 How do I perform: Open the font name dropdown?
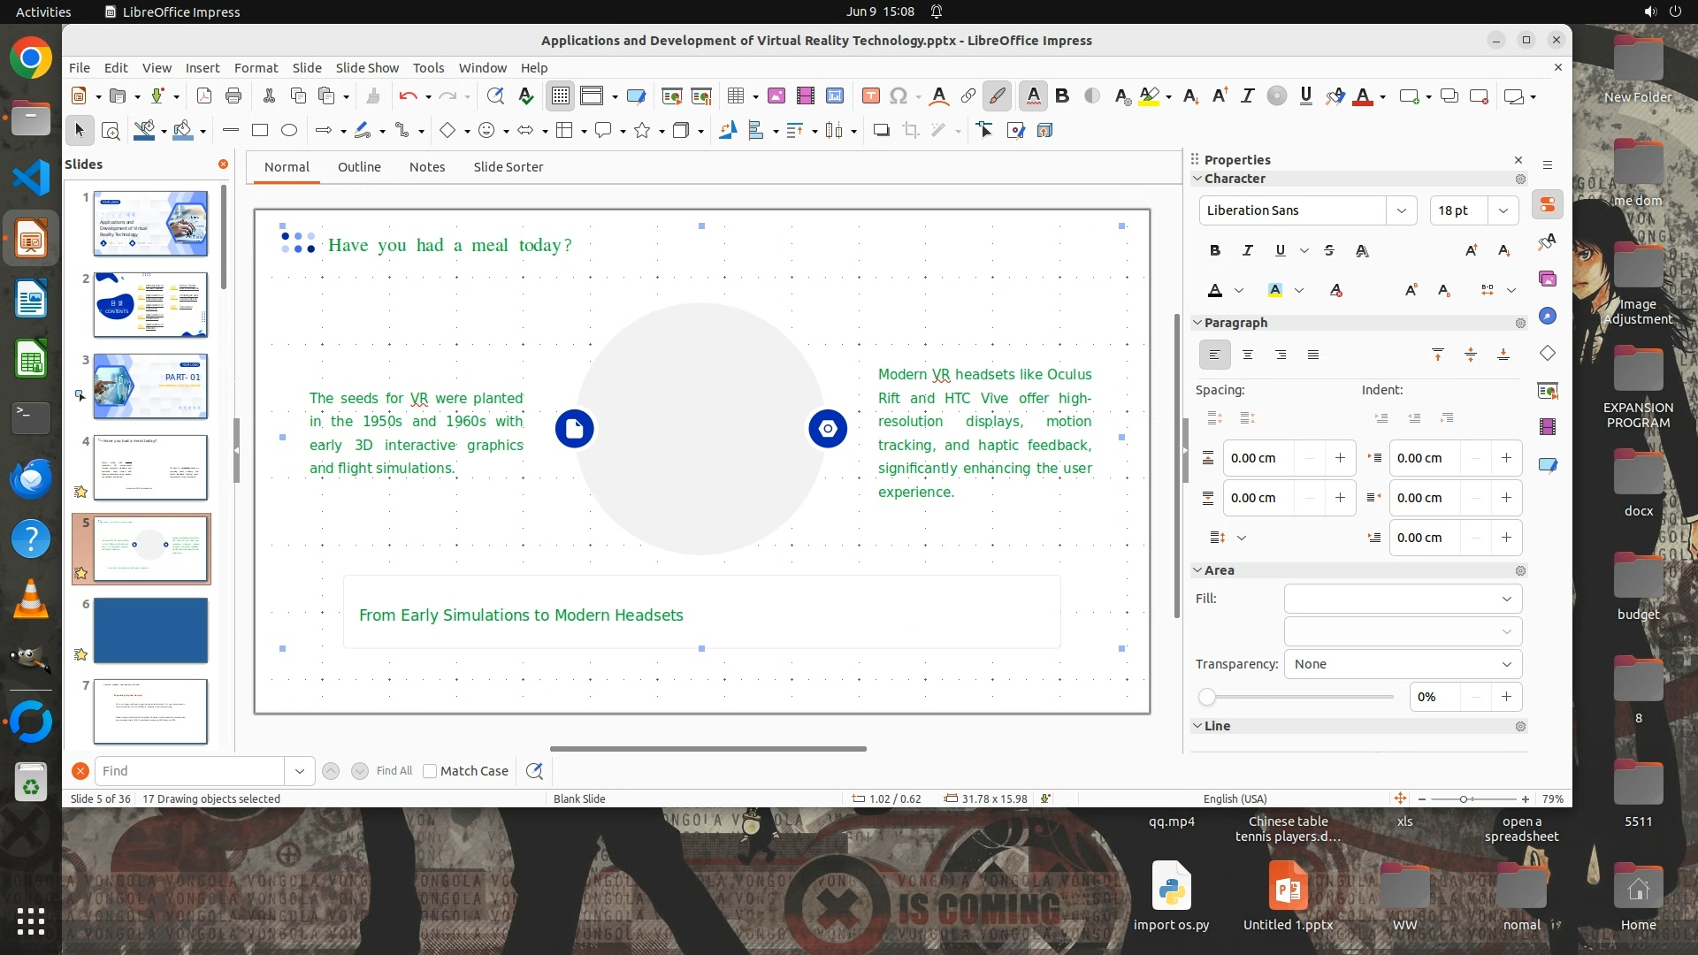click(x=1401, y=210)
